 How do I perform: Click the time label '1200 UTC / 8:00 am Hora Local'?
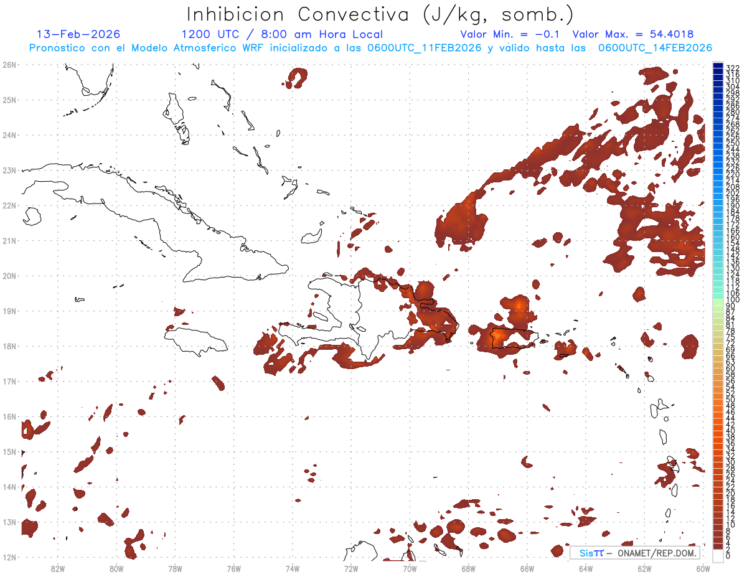coord(282,34)
